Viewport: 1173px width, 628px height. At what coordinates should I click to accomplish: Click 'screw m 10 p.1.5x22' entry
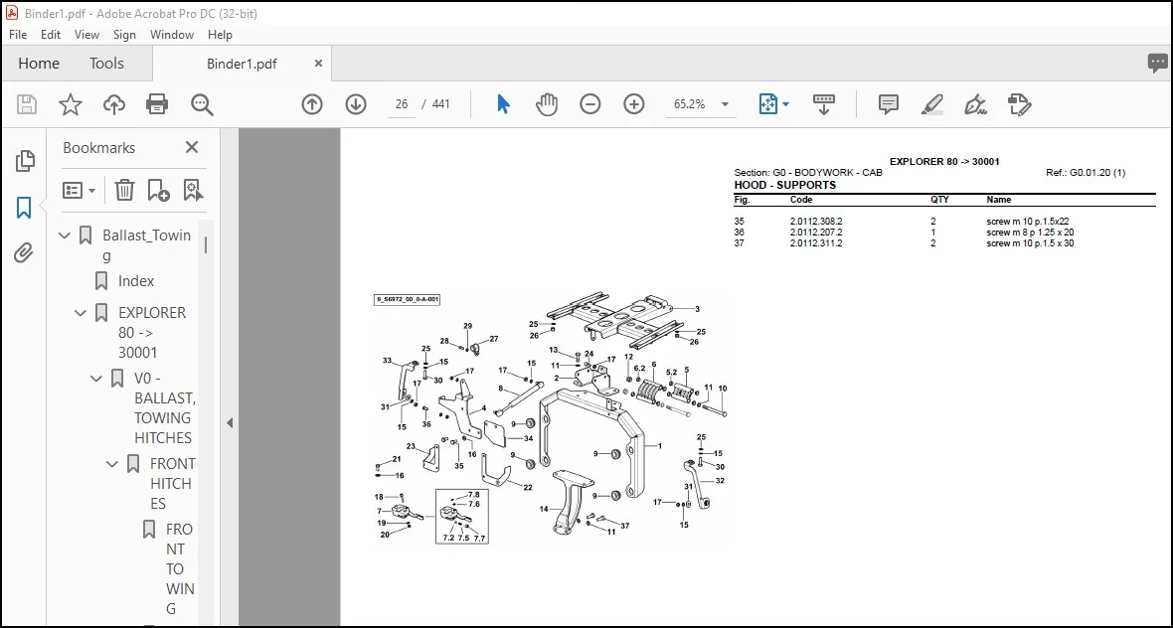click(x=1028, y=222)
